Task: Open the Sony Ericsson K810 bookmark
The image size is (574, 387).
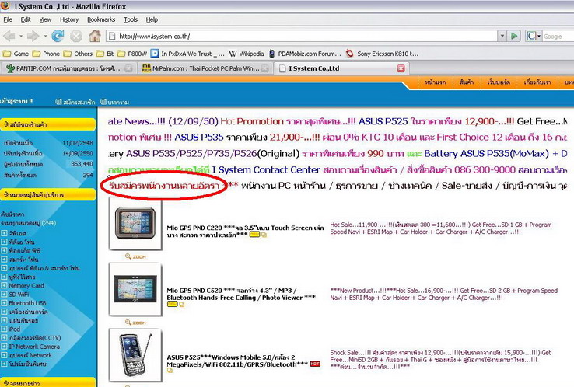Action: pyautogui.click(x=382, y=54)
